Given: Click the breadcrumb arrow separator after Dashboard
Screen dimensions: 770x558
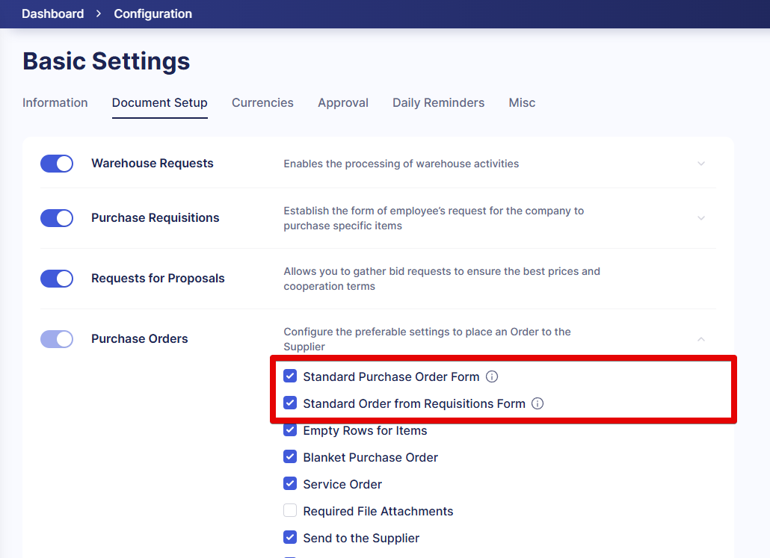Looking at the screenshot, I should (99, 13).
